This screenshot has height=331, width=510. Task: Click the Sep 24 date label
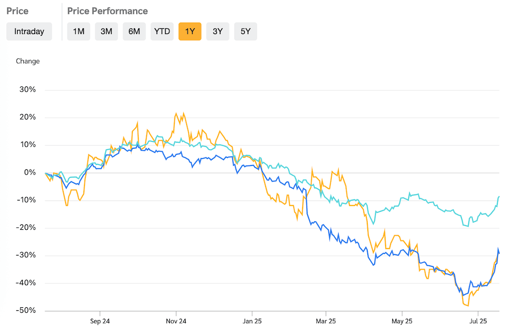100,320
